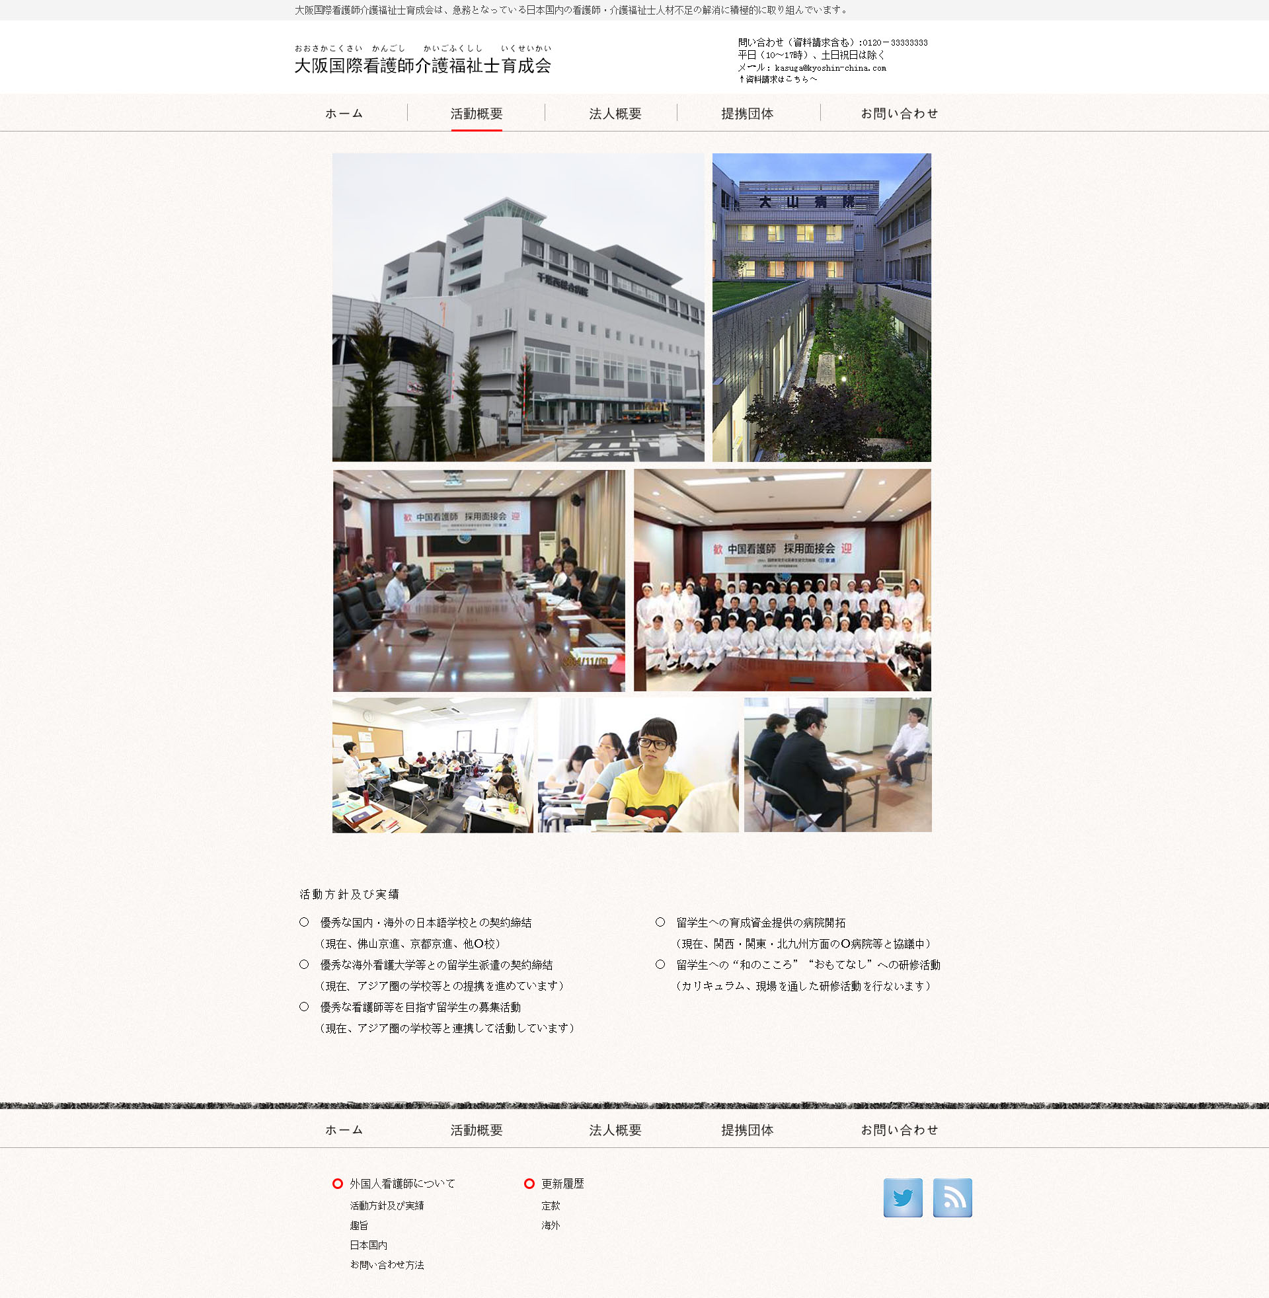1269x1298 pixels.
Task: Click the 大阪国際看護師介護福祉士育成会 site title
Action: click(422, 66)
